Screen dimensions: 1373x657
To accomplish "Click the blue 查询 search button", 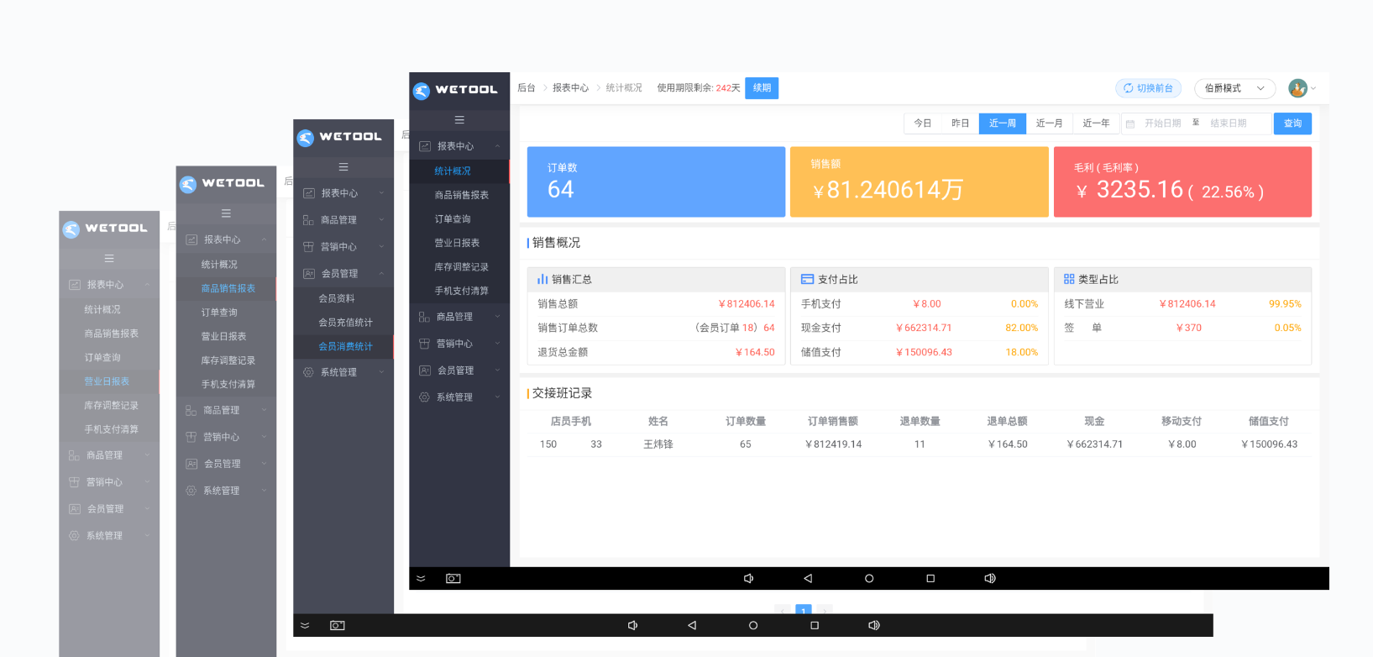I will [x=1292, y=124].
